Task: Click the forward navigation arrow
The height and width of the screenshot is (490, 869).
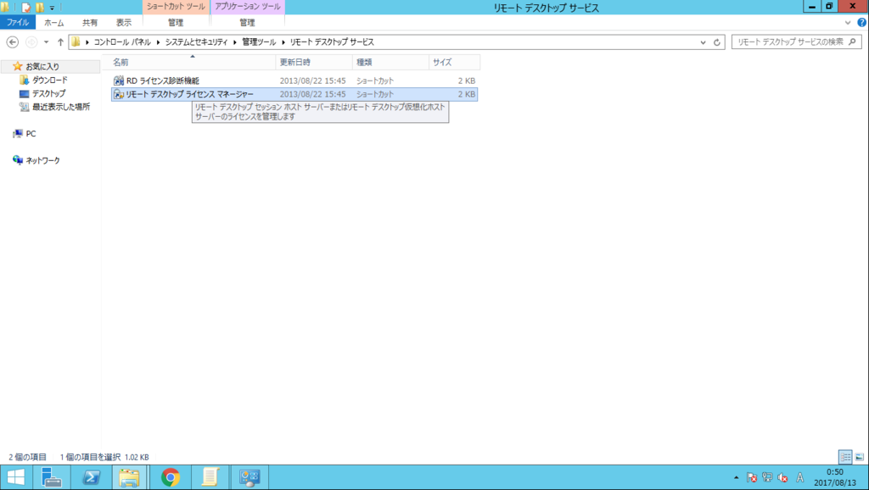Action: (31, 42)
